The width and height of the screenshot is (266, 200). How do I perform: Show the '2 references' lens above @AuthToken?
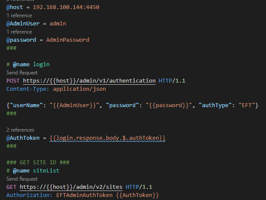coord(20,129)
